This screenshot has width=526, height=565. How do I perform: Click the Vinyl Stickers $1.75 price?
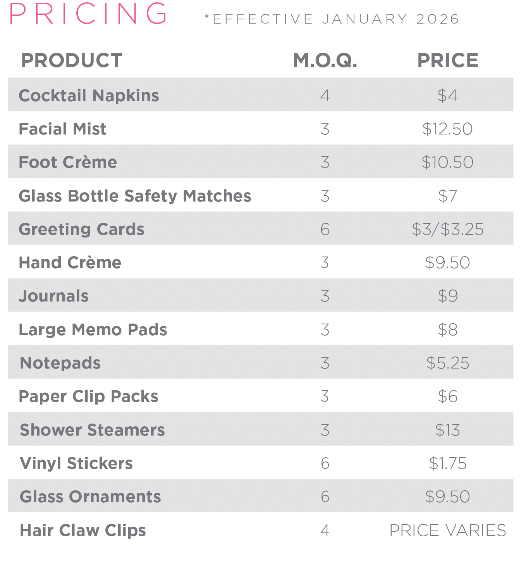point(447,463)
